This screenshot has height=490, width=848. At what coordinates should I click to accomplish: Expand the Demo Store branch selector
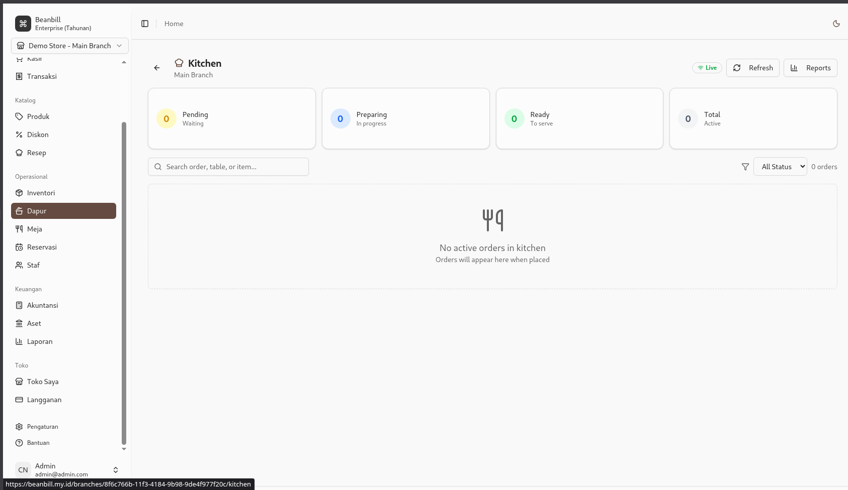pos(70,46)
